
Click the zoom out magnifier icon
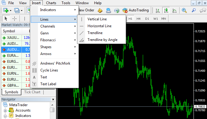(x=194, y=10)
